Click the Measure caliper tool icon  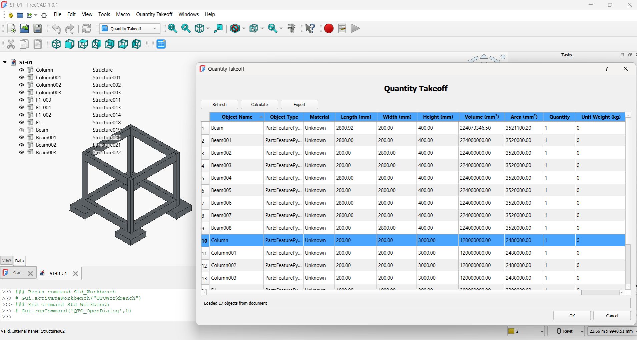(291, 29)
